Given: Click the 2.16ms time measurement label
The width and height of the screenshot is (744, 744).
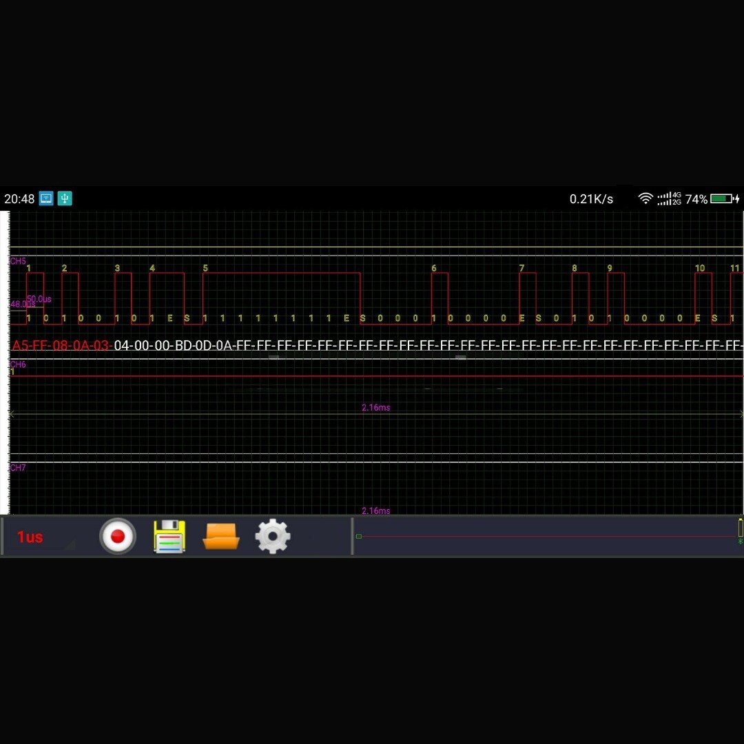Looking at the screenshot, I should click(375, 407).
